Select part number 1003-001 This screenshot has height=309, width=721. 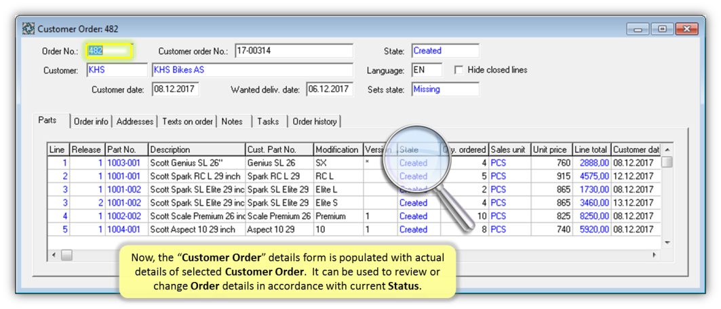pos(127,163)
